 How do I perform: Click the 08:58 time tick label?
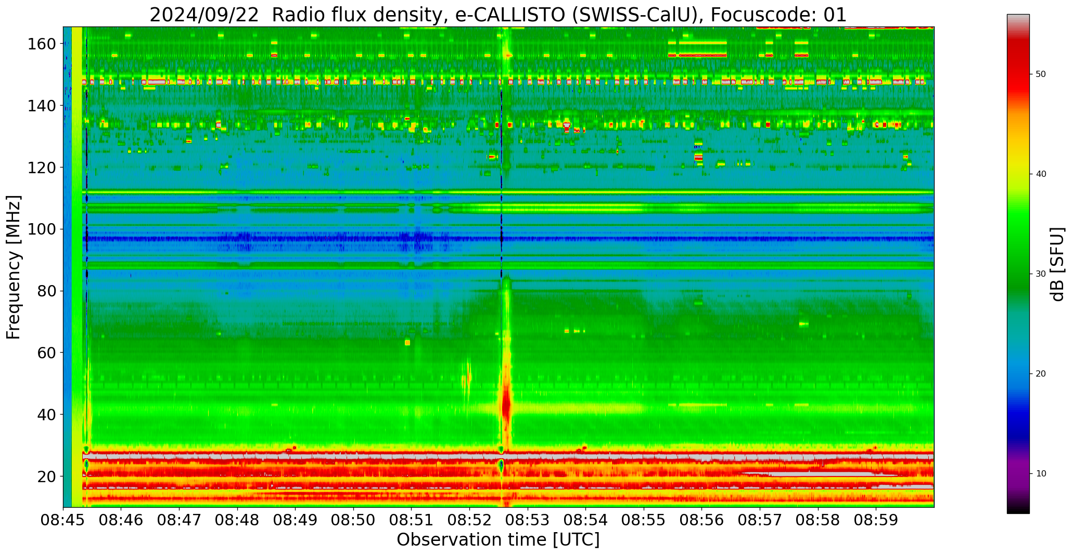pos(817,521)
